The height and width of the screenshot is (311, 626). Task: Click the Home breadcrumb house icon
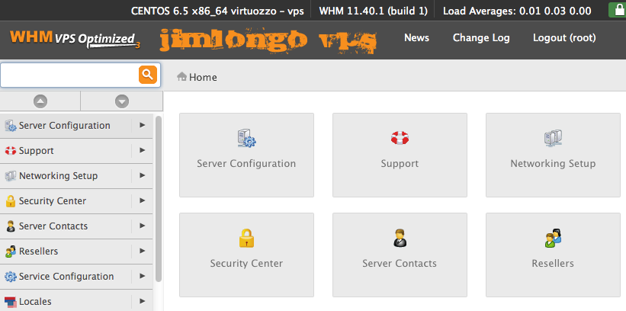click(182, 77)
